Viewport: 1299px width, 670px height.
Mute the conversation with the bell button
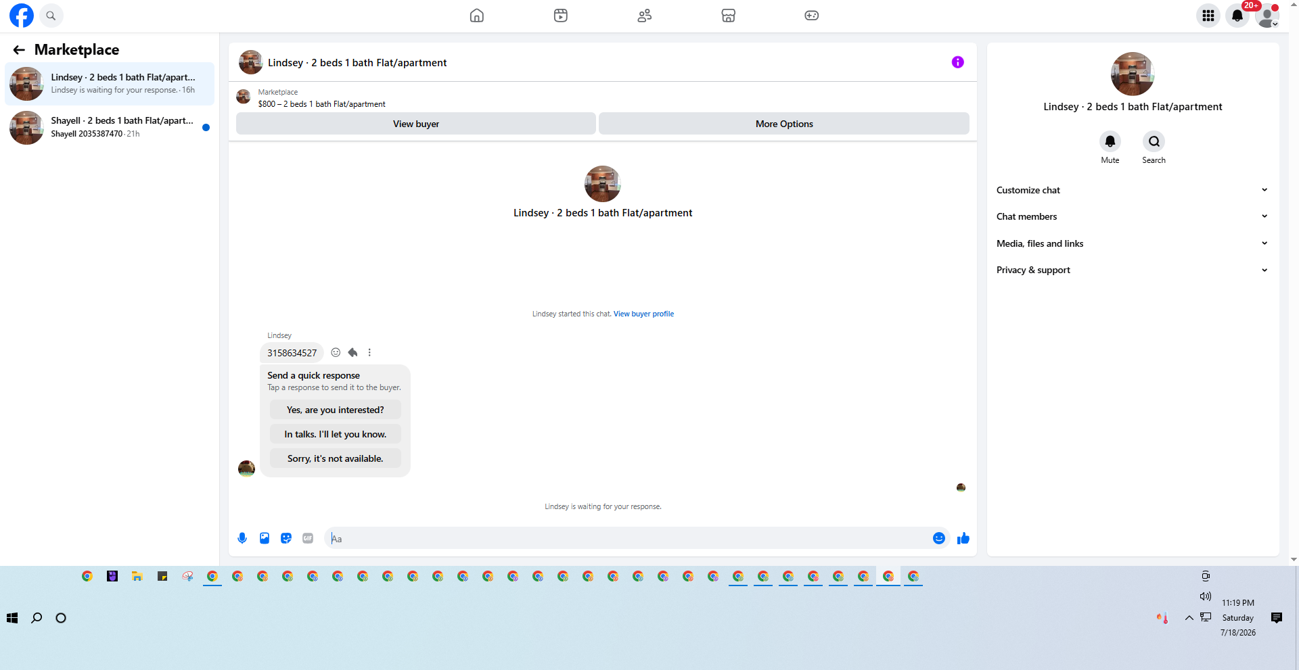click(x=1110, y=141)
